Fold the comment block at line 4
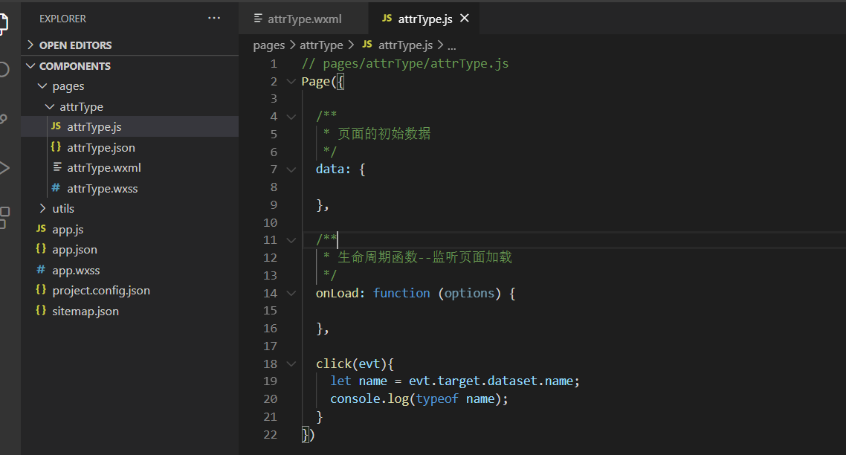 click(291, 117)
